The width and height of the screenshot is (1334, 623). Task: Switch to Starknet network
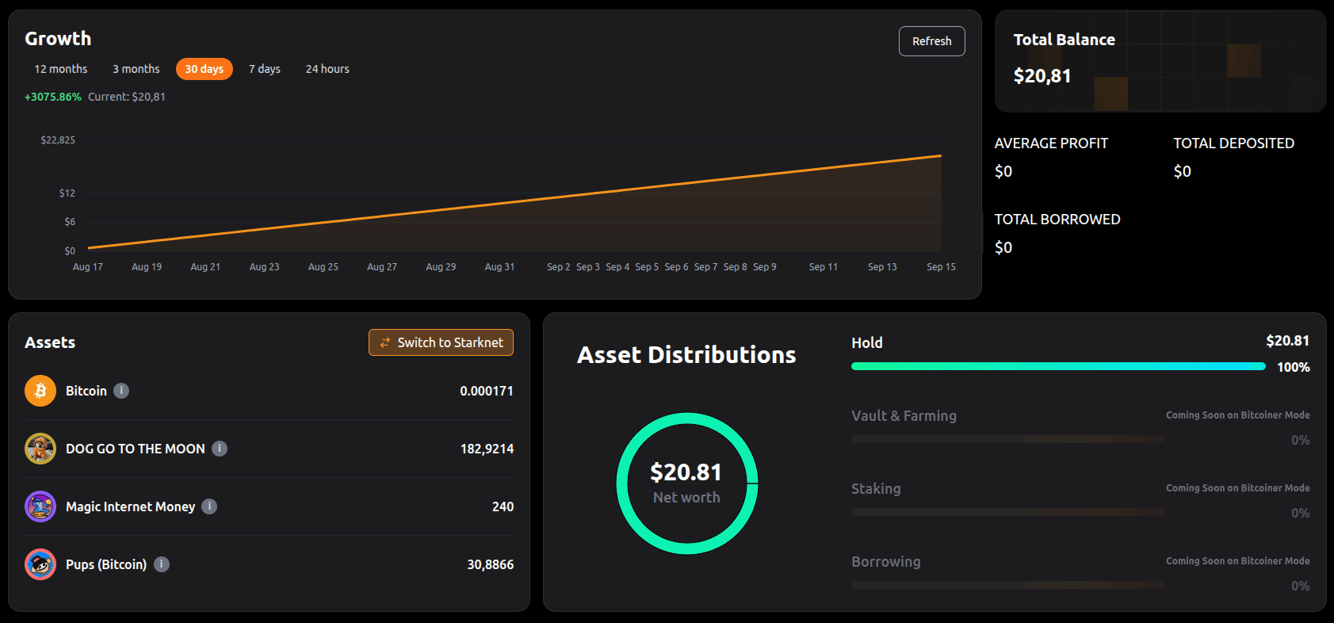[x=441, y=342]
